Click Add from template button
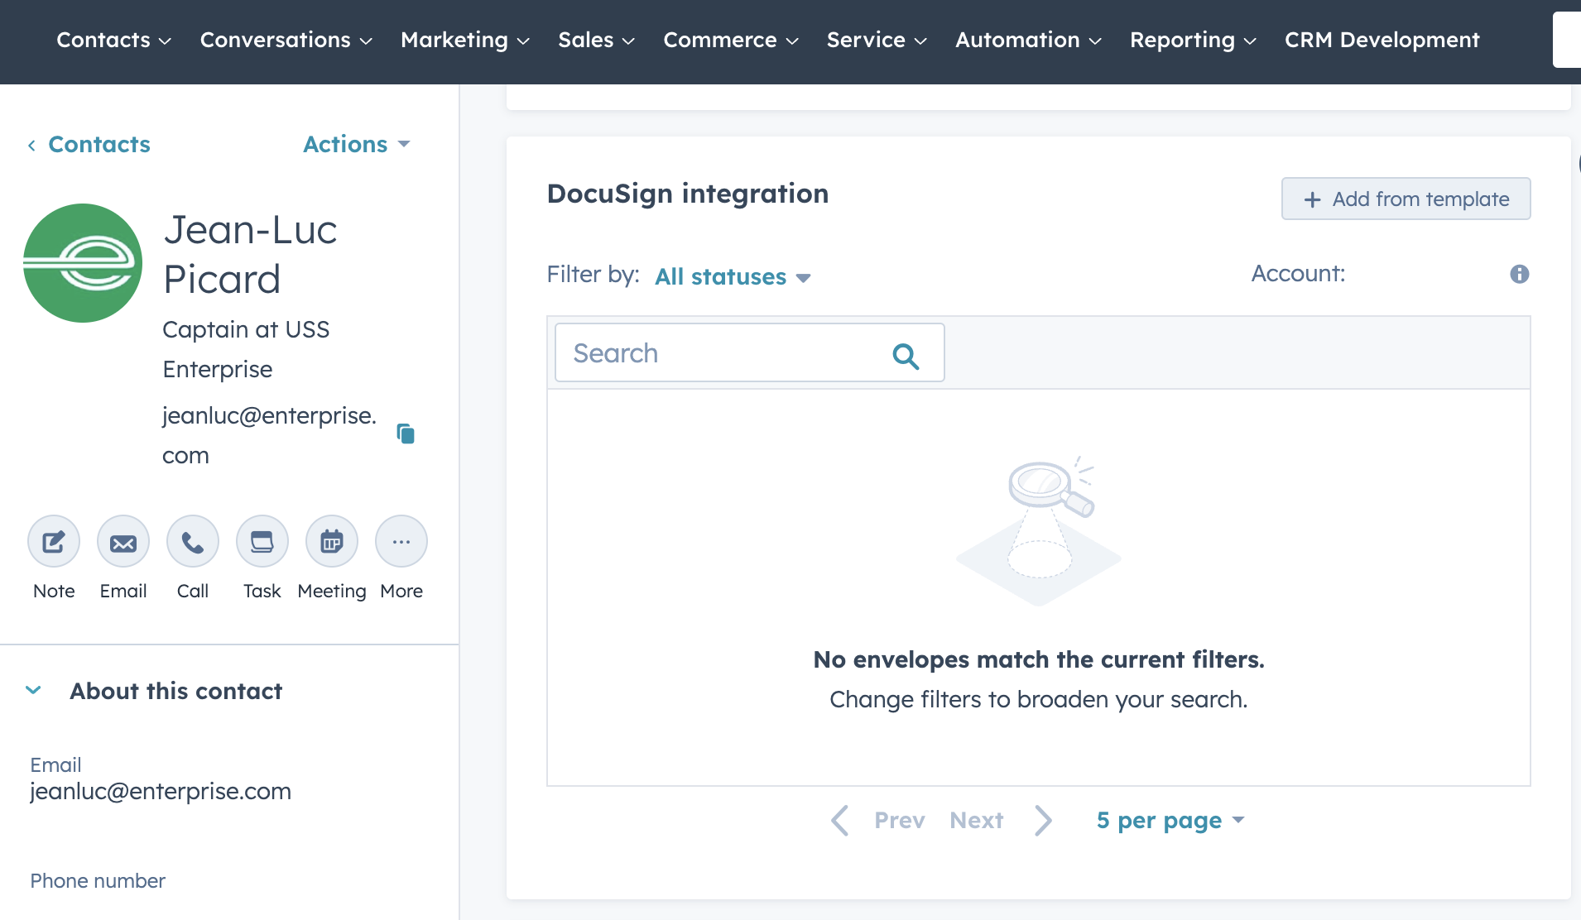Viewport: 1581px width, 920px height. (1405, 199)
